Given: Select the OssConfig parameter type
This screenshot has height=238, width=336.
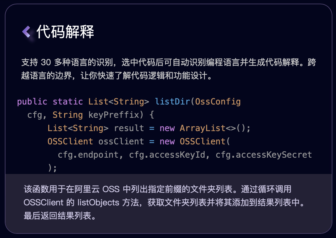Looking at the screenshot, I should point(218,101).
